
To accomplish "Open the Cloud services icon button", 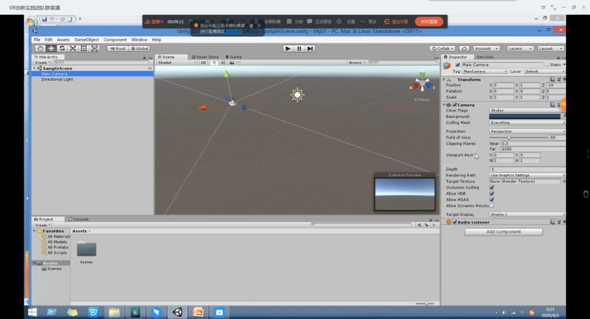I will pos(464,48).
